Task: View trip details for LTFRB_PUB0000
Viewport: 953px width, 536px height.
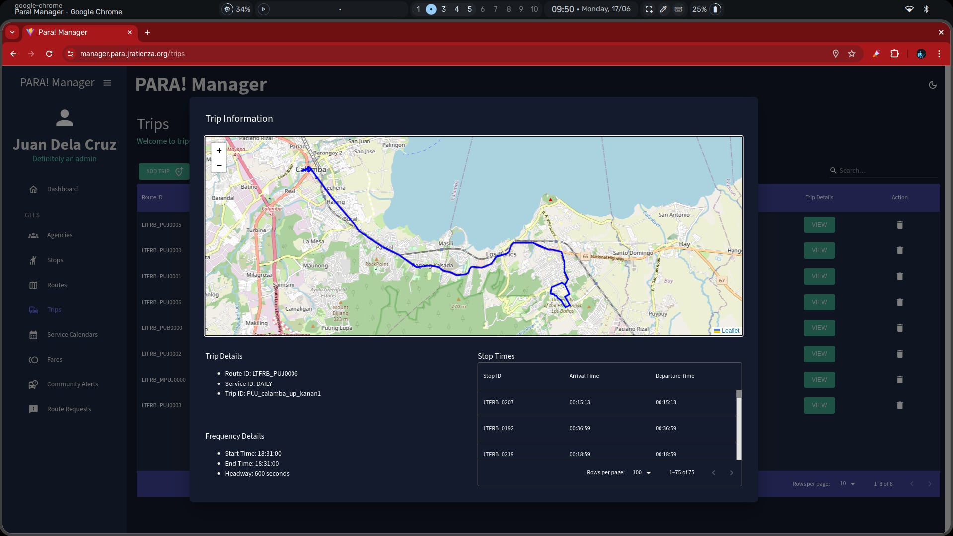Action: click(x=819, y=328)
